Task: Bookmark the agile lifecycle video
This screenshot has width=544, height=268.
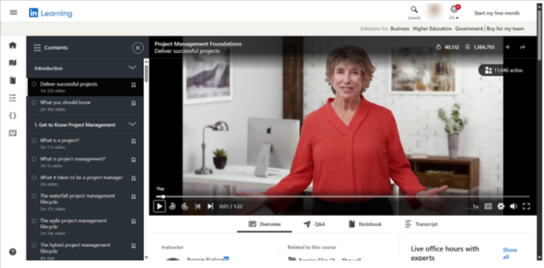Action: [133, 222]
